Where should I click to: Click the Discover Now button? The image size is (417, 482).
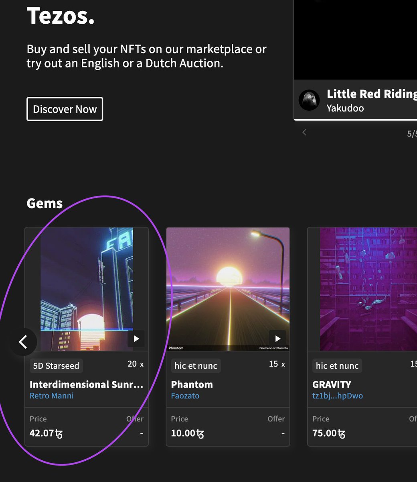click(65, 109)
